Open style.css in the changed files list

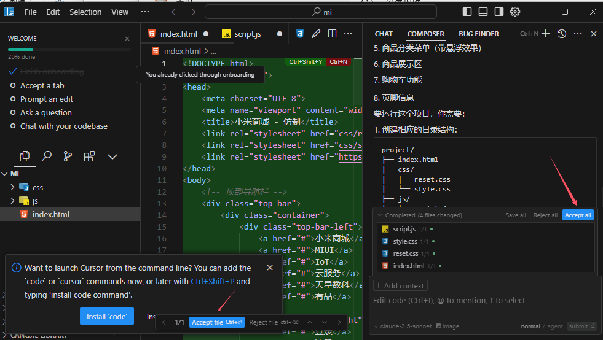click(x=405, y=241)
